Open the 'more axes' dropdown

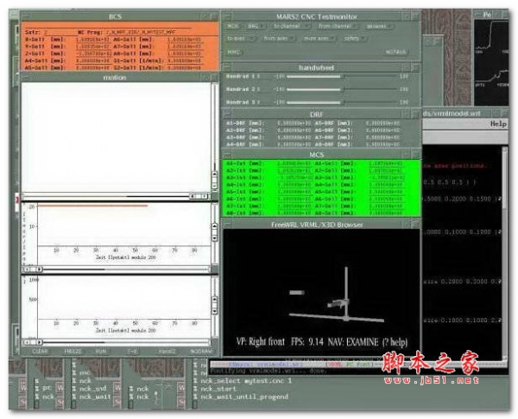coord(319,38)
